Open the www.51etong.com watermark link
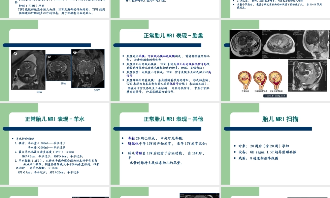The image size is (330, 198). coord(274,96)
